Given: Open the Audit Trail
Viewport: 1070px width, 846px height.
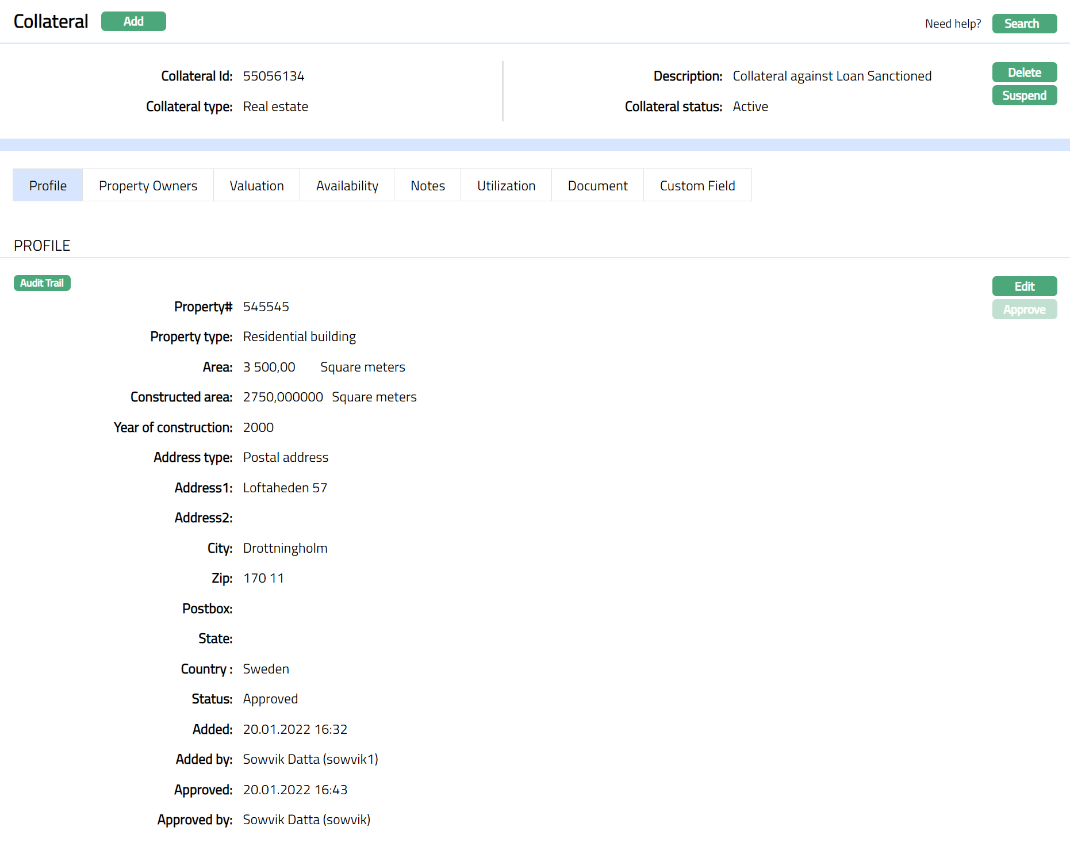Looking at the screenshot, I should [x=42, y=283].
